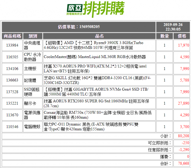The height and width of the screenshot is (168, 191).
Task: Click the X570 motherboard price 7,990
Action: (x=185, y=69)
